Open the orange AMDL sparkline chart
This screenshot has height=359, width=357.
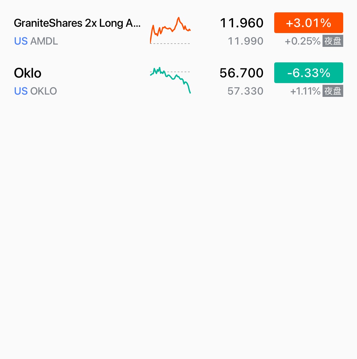(x=170, y=28)
